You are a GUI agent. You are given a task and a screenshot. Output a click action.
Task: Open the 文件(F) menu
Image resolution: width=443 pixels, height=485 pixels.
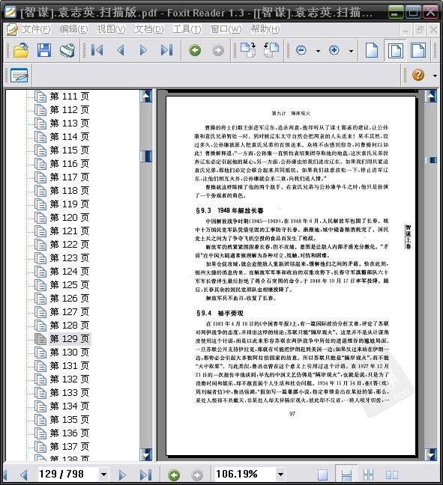[36, 29]
